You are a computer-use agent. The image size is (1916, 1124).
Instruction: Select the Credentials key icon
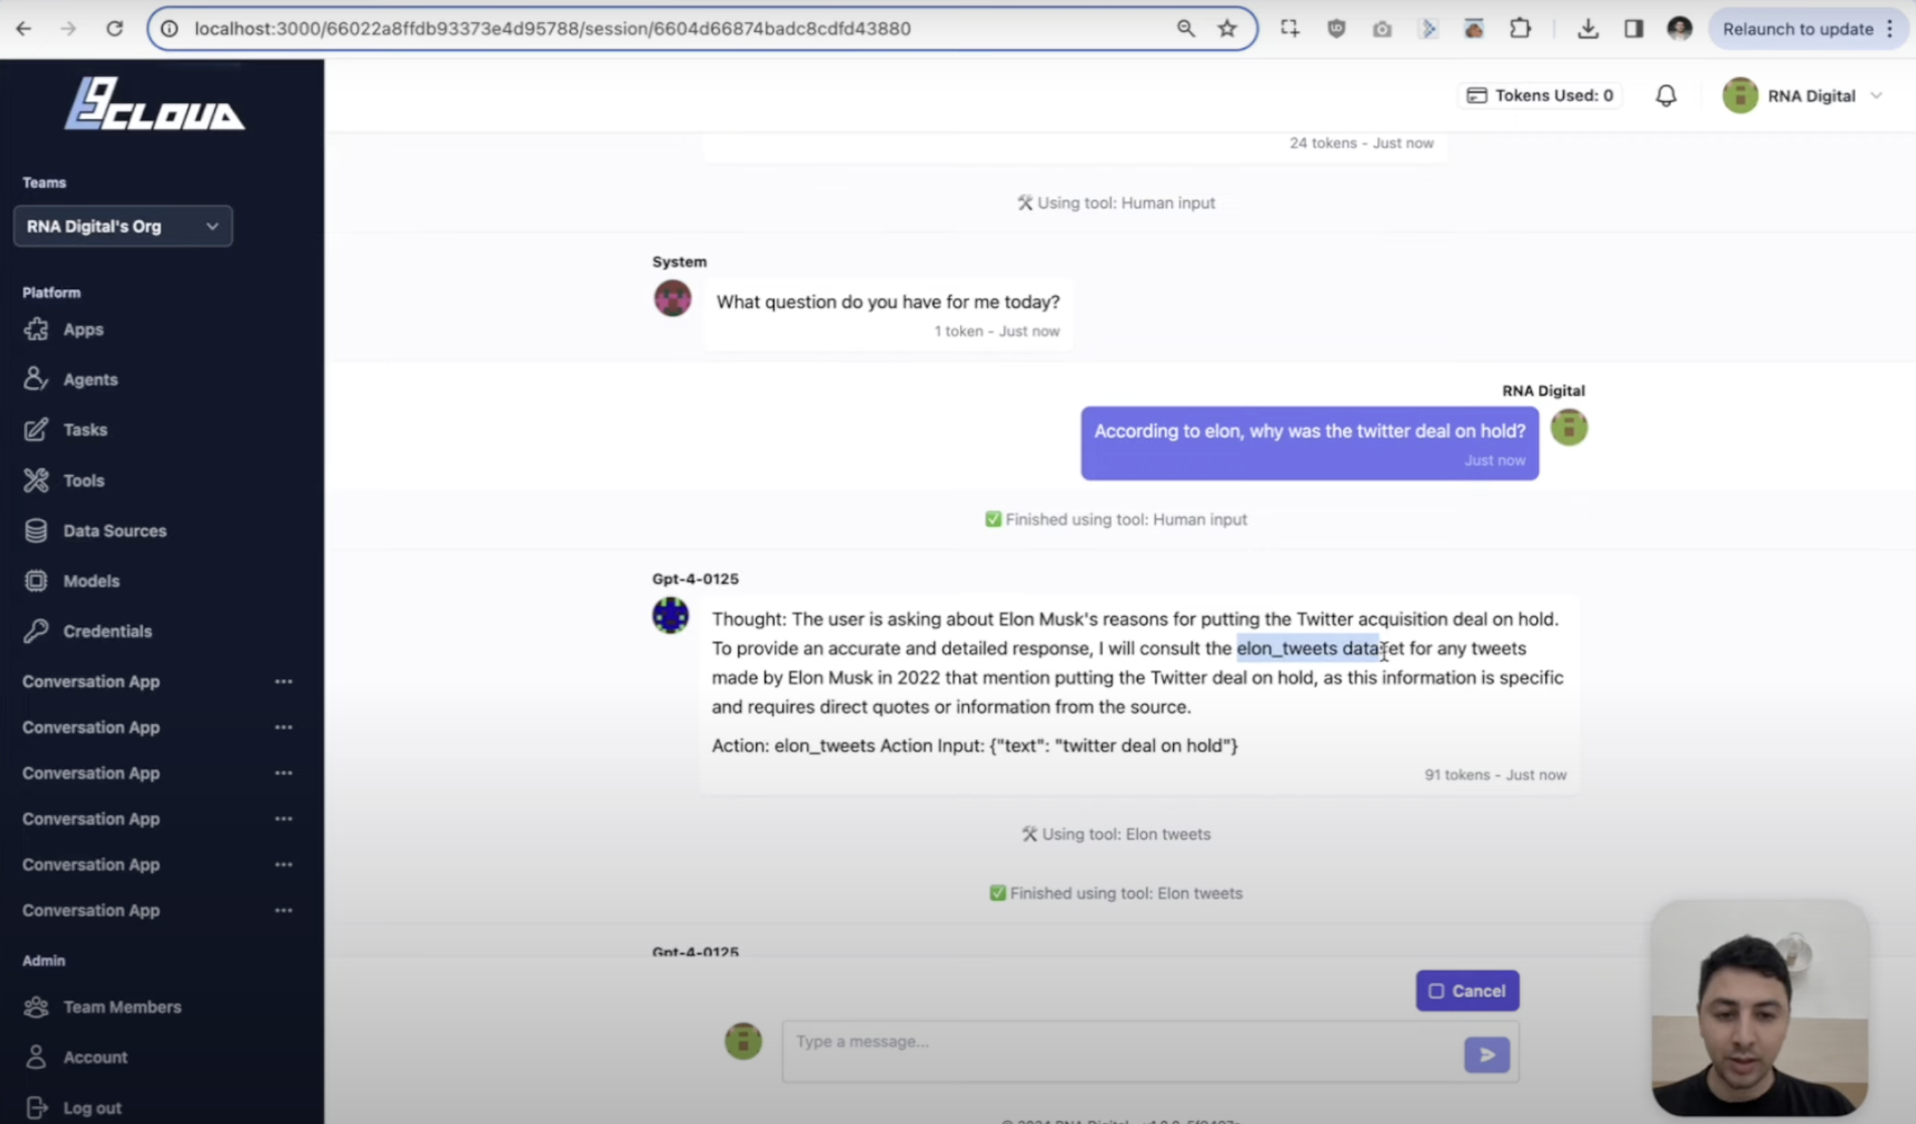pos(36,631)
